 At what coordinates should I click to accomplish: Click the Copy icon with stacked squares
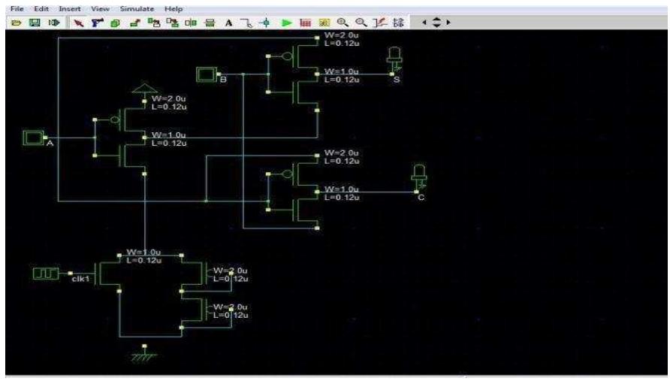point(115,23)
